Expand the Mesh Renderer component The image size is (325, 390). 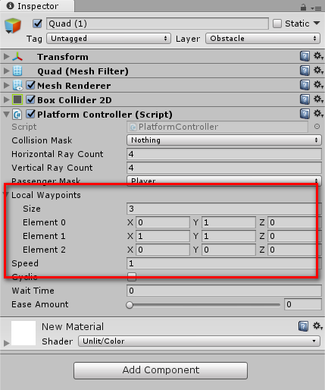[6, 86]
